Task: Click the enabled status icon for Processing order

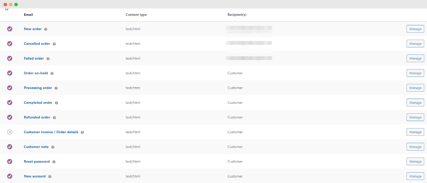Action: tap(10, 88)
